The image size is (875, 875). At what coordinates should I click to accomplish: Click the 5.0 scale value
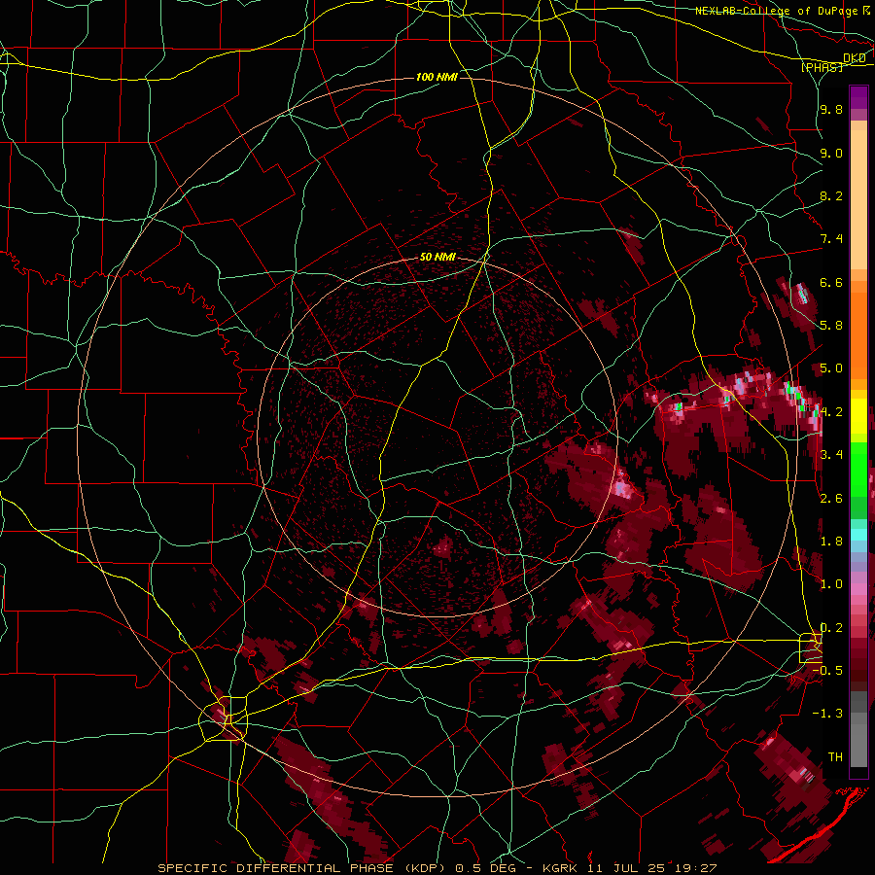pos(831,368)
